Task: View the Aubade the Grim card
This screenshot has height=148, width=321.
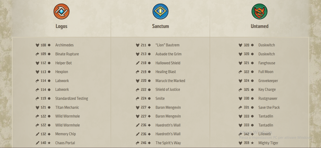Action: [168, 54]
